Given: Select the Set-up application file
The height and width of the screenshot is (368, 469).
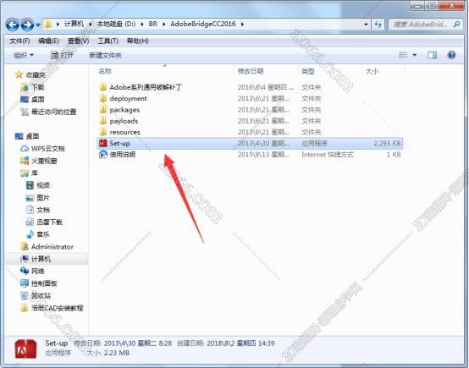Looking at the screenshot, I should point(250,143).
